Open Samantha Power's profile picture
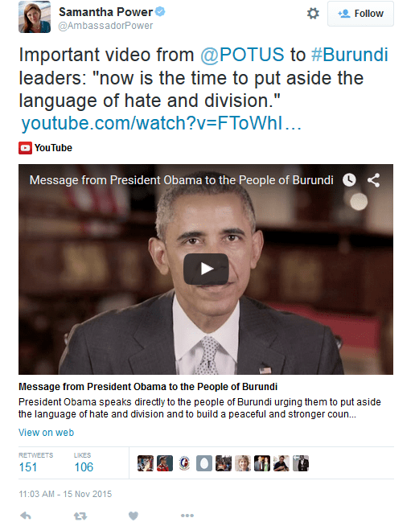The width and height of the screenshot is (415, 522). pyautogui.click(x=35, y=17)
